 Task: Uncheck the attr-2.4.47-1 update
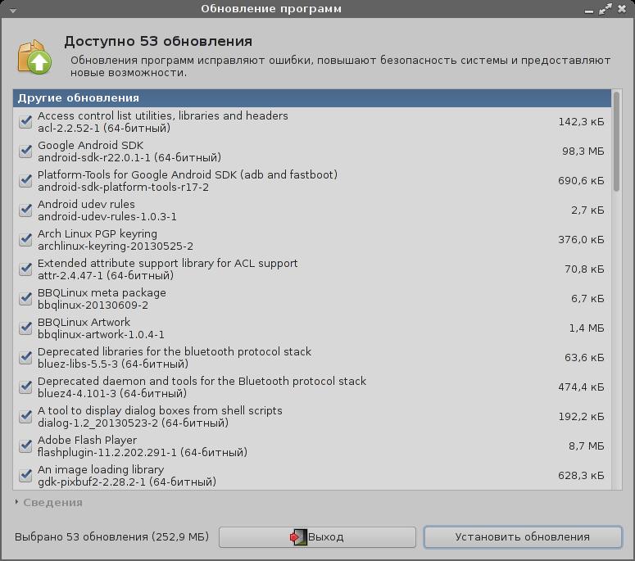pyautogui.click(x=25, y=269)
